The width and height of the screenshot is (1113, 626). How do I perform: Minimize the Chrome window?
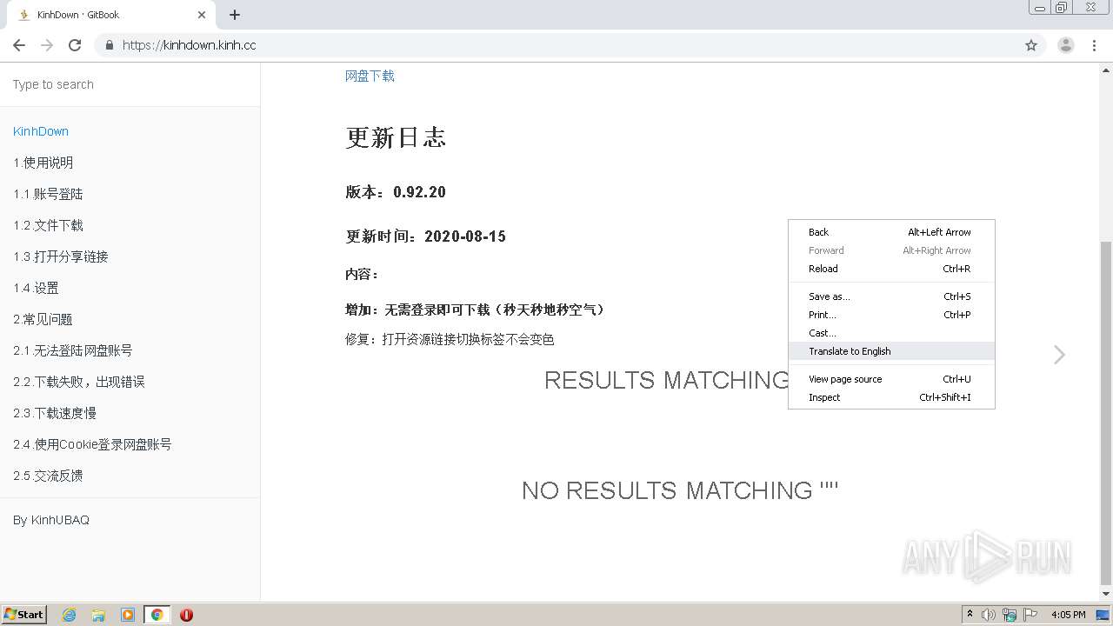pyautogui.click(x=1039, y=8)
